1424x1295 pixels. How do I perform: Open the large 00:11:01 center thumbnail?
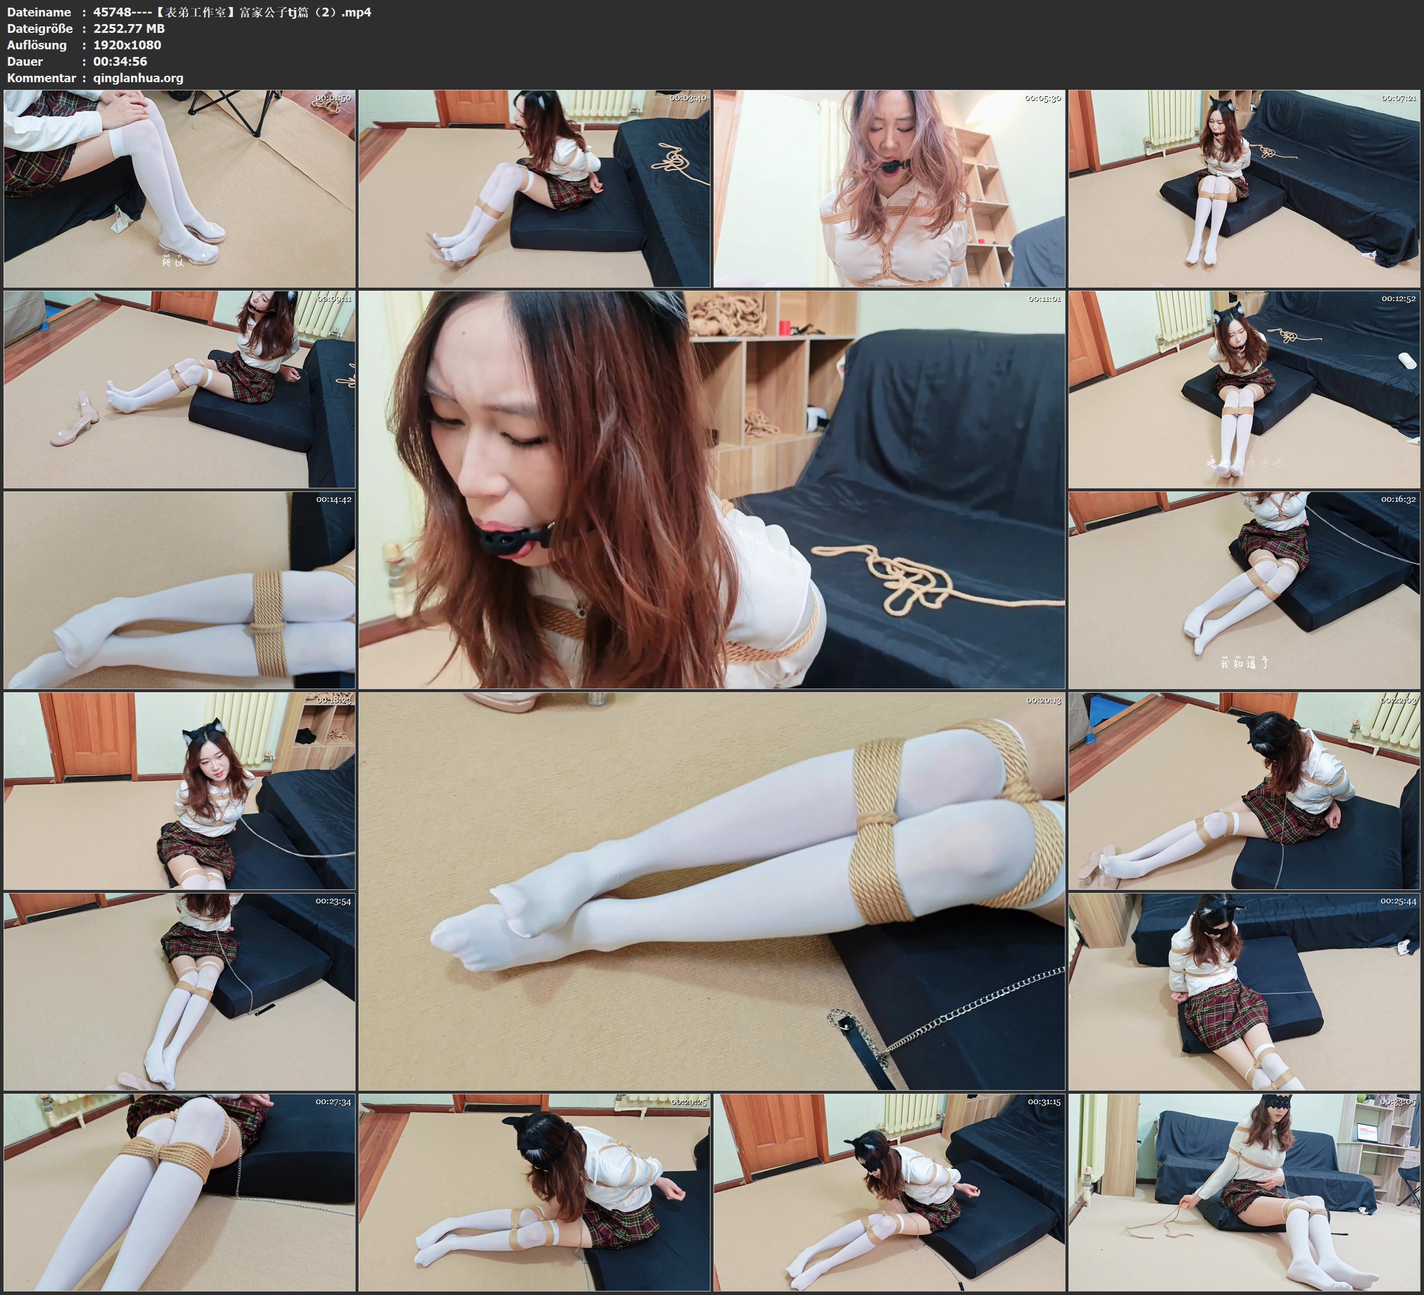click(x=713, y=488)
